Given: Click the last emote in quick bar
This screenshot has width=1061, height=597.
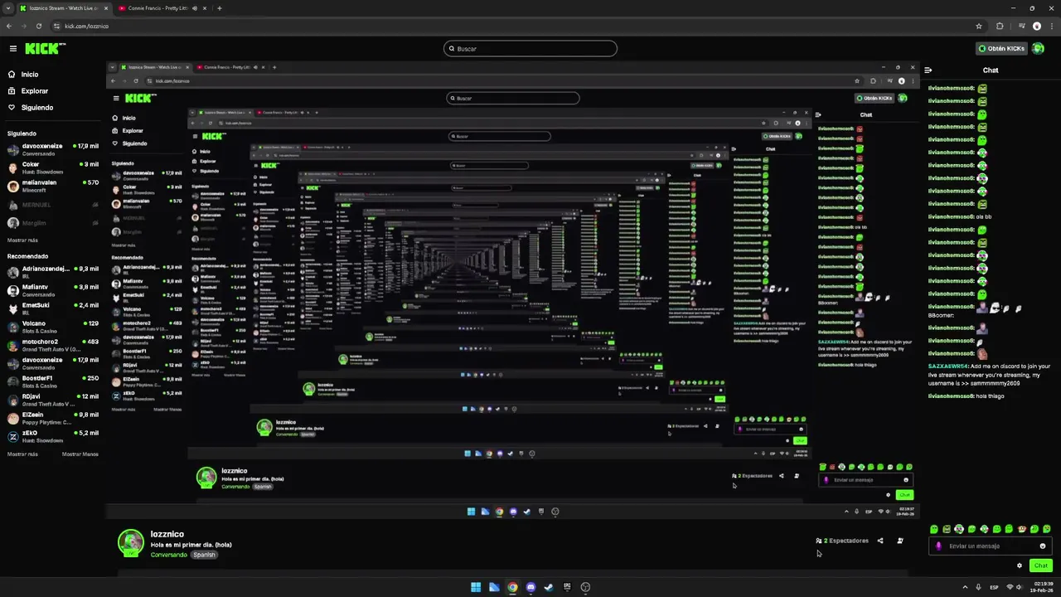Looking at the screenshot, I should pyautogui.click(x=1047, y=529).
